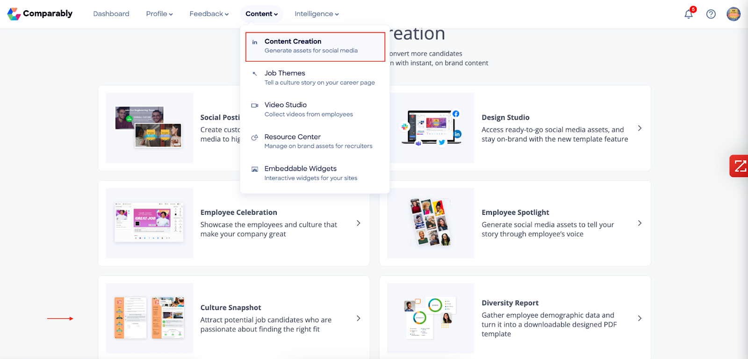Click the Employee Celebration thumbnail
Screen dimensions: 748x359
pyautogui.click(x=149, y=223)
